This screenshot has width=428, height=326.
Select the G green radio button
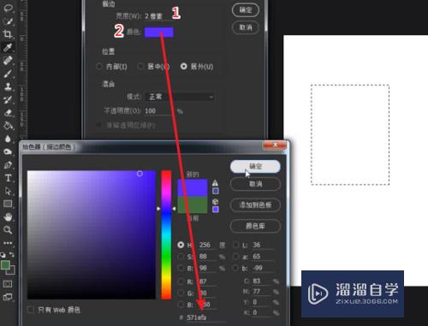pyautogui.click(x=181, y=293)
